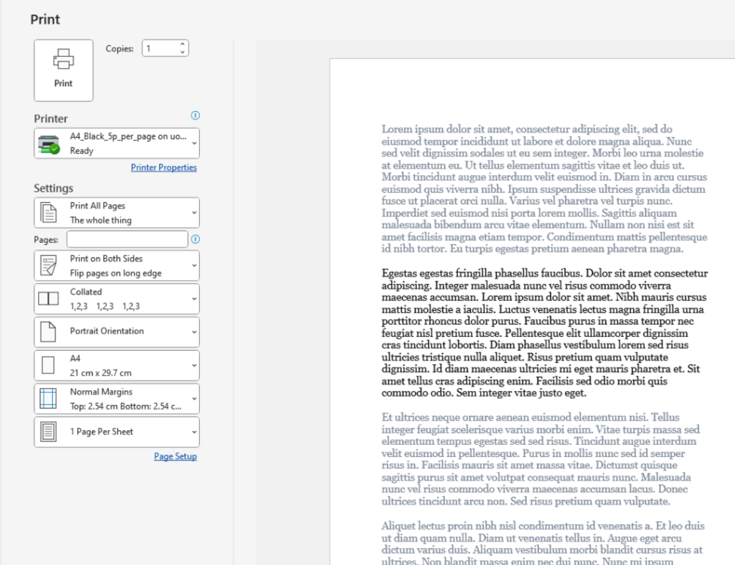
Task: Click the A4 paper size icon
Action: (48, 365)
